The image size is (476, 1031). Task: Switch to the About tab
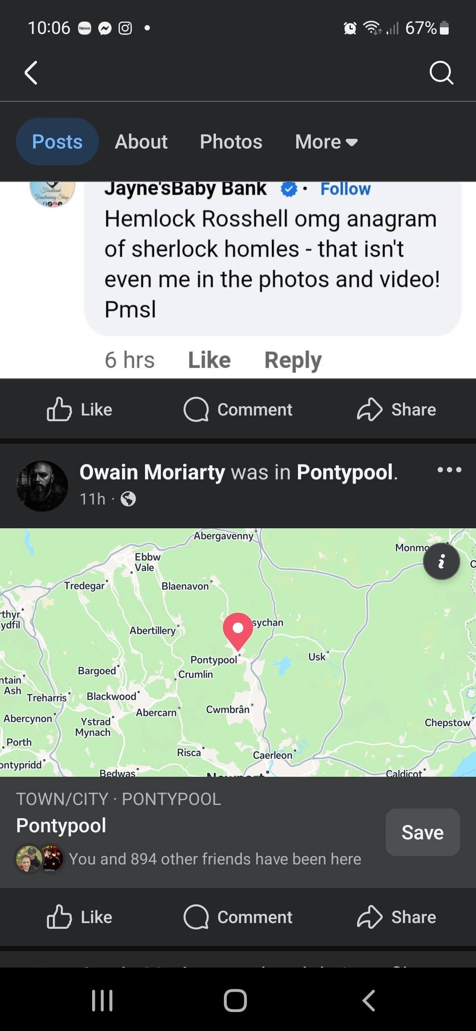tap(141, 142)
